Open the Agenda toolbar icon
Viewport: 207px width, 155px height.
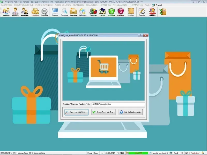coord(142,12)
